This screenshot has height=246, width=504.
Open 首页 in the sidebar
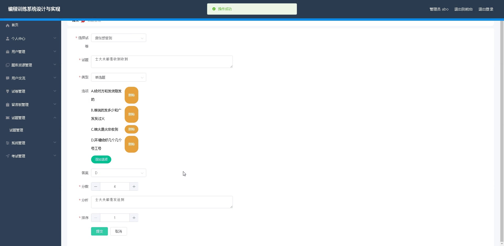click(30, 25)
